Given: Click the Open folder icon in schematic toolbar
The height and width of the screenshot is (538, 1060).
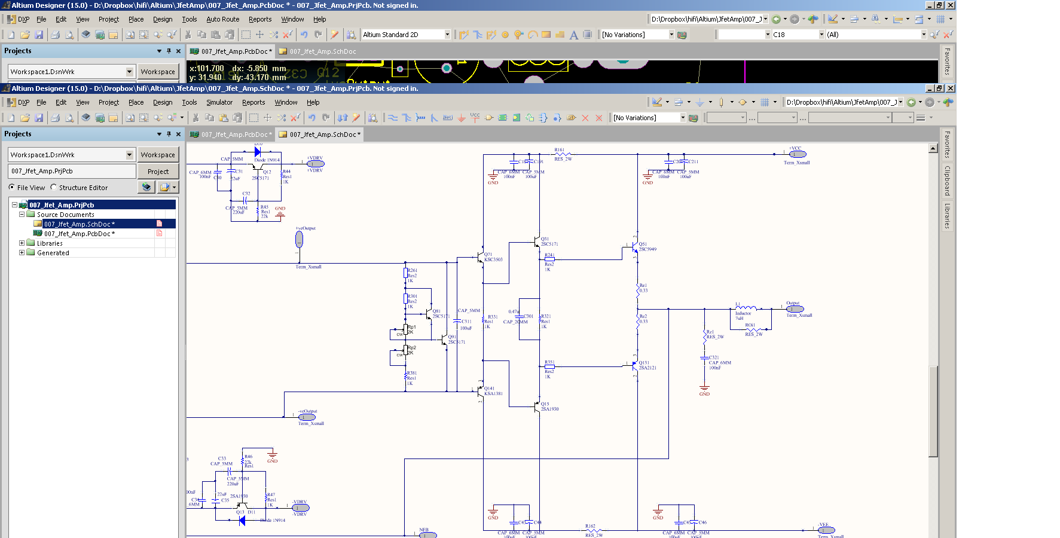Looking at the screenshot, I should [x=25, y=118].
